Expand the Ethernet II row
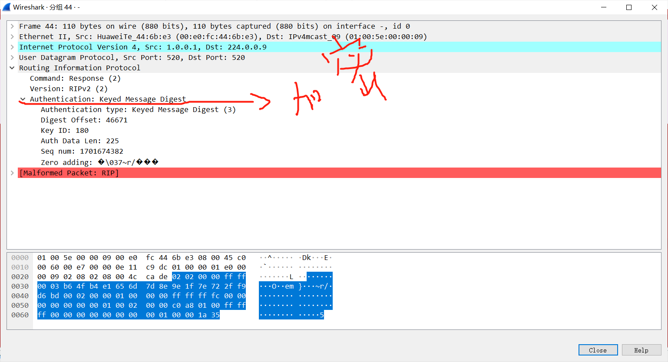 tap(13, 37)
